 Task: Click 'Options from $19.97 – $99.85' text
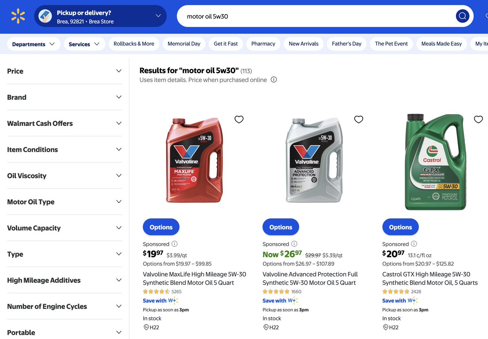(x=177, y=264)
